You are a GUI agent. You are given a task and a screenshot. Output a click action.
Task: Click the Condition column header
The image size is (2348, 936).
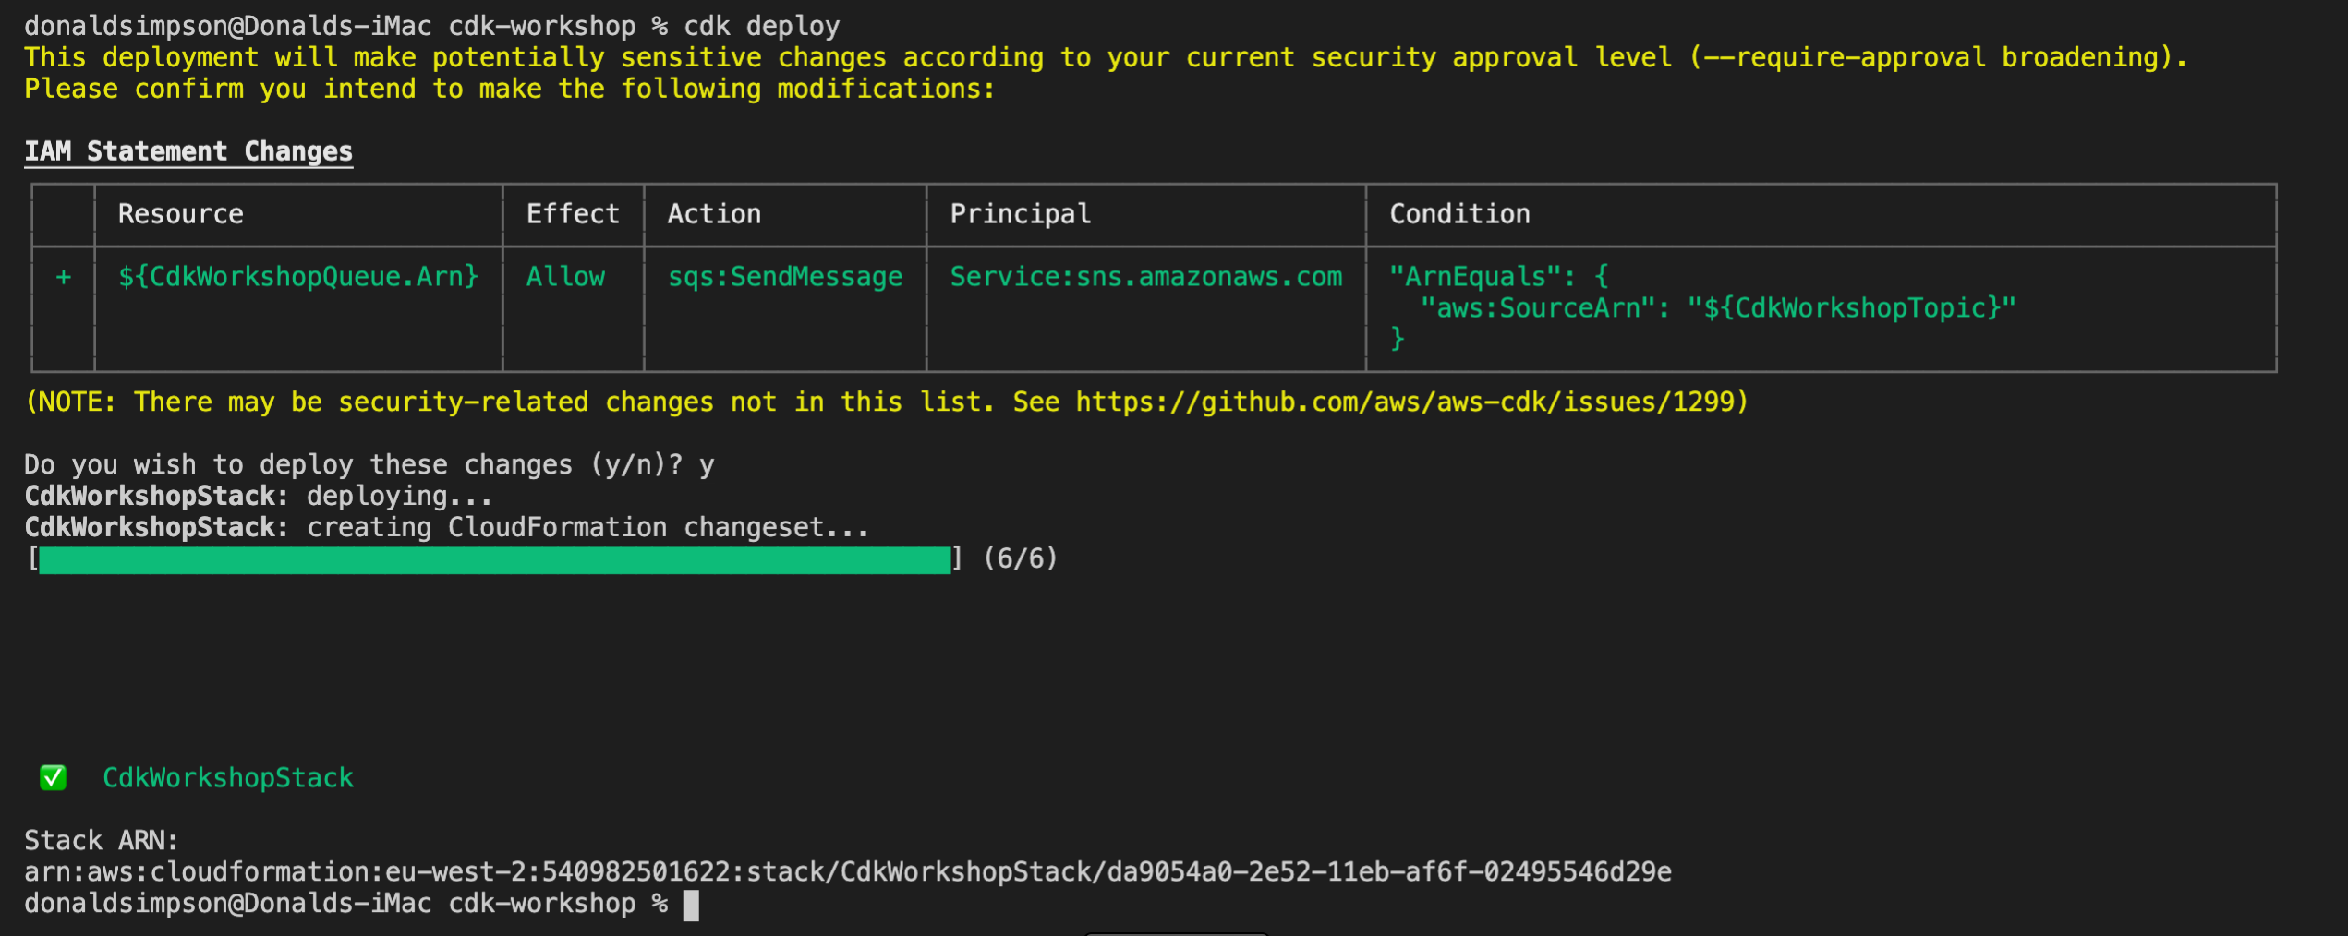pyautogui.click(x=1459, y=214)
